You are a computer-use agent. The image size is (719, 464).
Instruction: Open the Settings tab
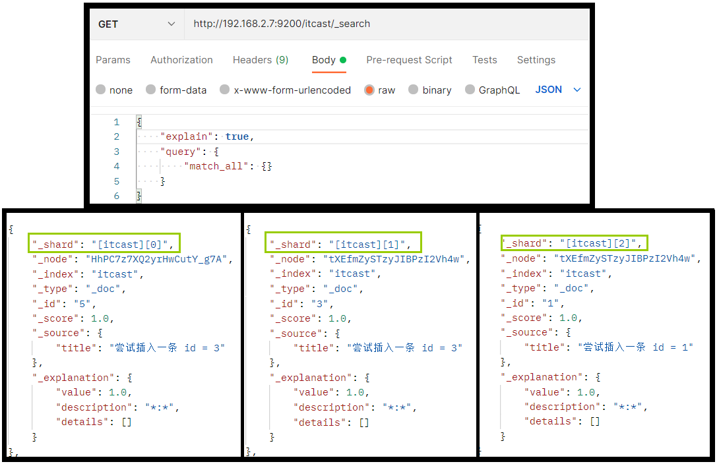(536, 60)
